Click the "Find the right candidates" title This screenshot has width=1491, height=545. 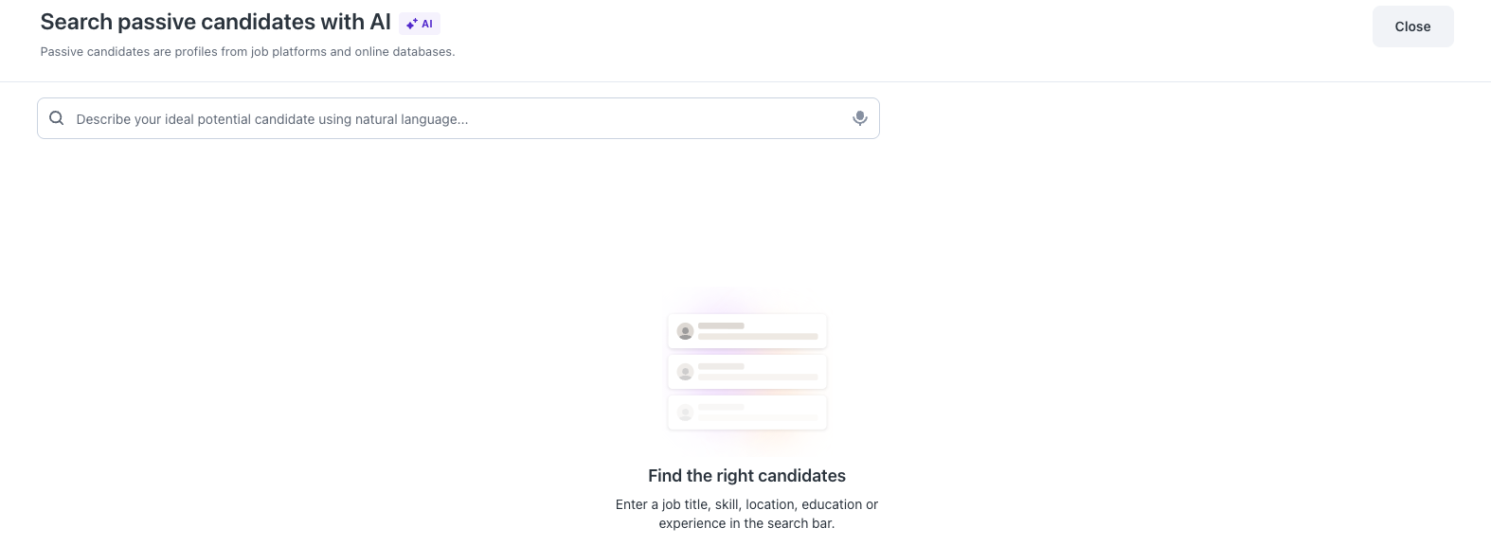746,476
